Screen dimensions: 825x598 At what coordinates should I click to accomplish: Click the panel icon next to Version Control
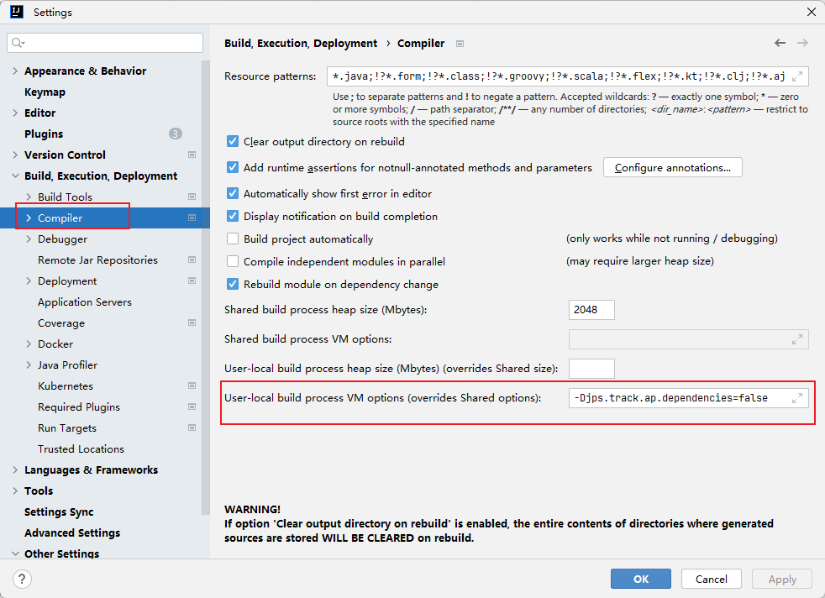click(192, 155)
